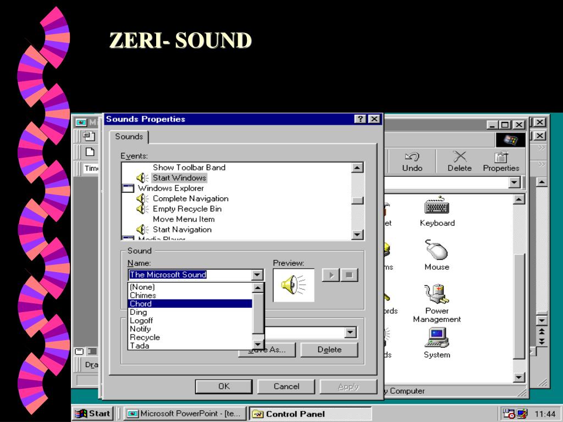
Task: Click Delete in Control Panel toolbar
Action: (x=459, y=162)
